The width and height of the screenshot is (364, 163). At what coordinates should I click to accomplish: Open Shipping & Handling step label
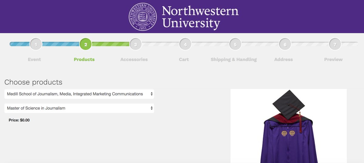coord(234,59)
